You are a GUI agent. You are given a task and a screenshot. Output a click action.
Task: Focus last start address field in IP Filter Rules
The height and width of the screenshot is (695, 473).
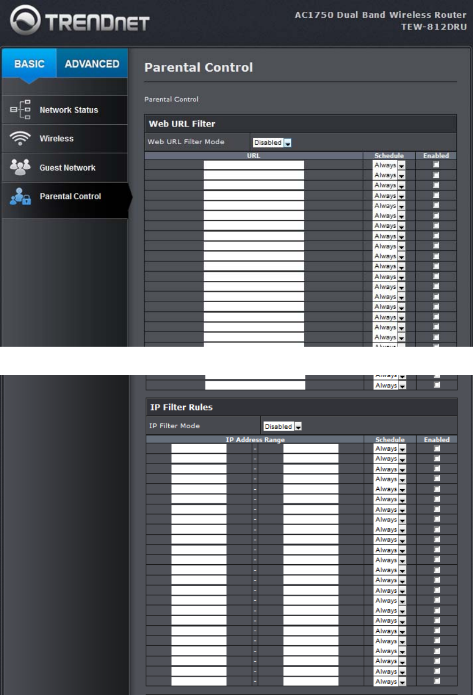[x=199, y=682]
